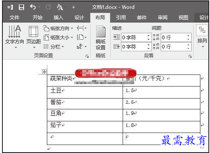Click the 蔬菜种类 header cell
The image size is (210, 153).
coord(85,81)
